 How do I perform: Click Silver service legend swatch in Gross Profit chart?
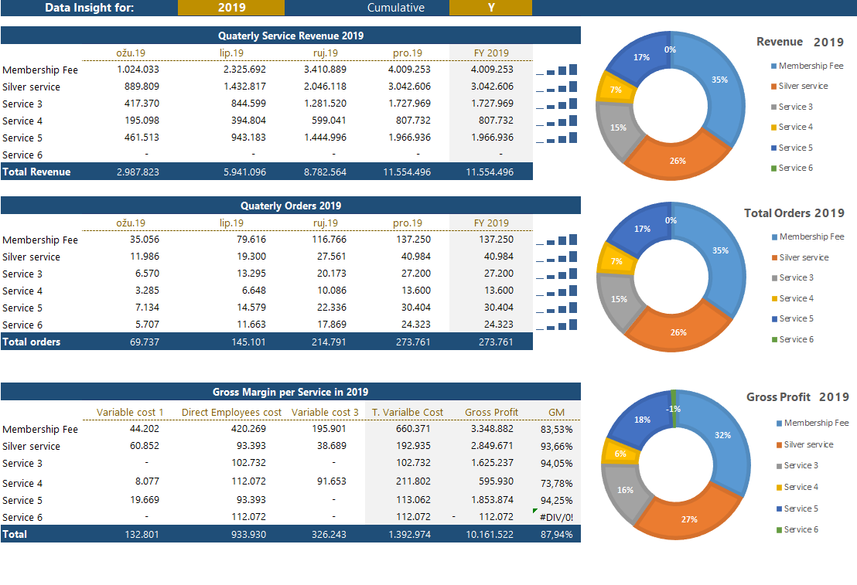pos(778,445)
